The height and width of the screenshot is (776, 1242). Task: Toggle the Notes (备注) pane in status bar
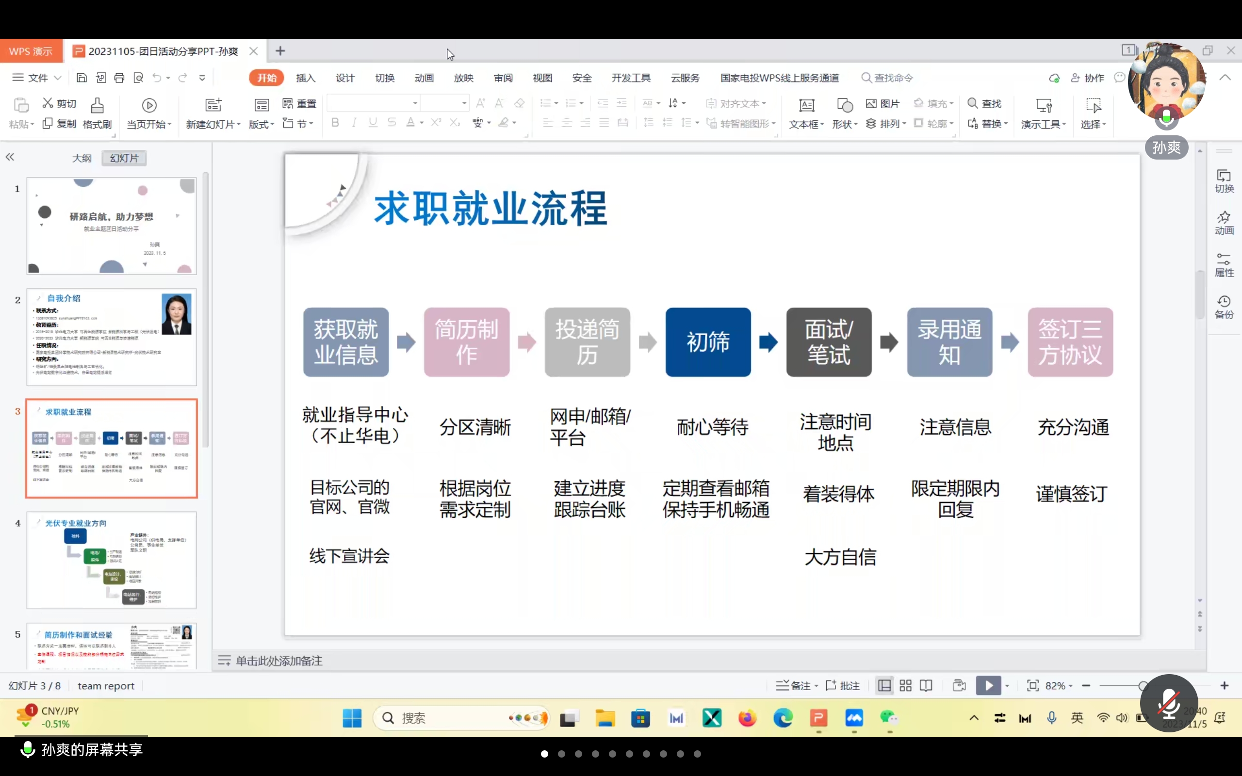[793, 686]
